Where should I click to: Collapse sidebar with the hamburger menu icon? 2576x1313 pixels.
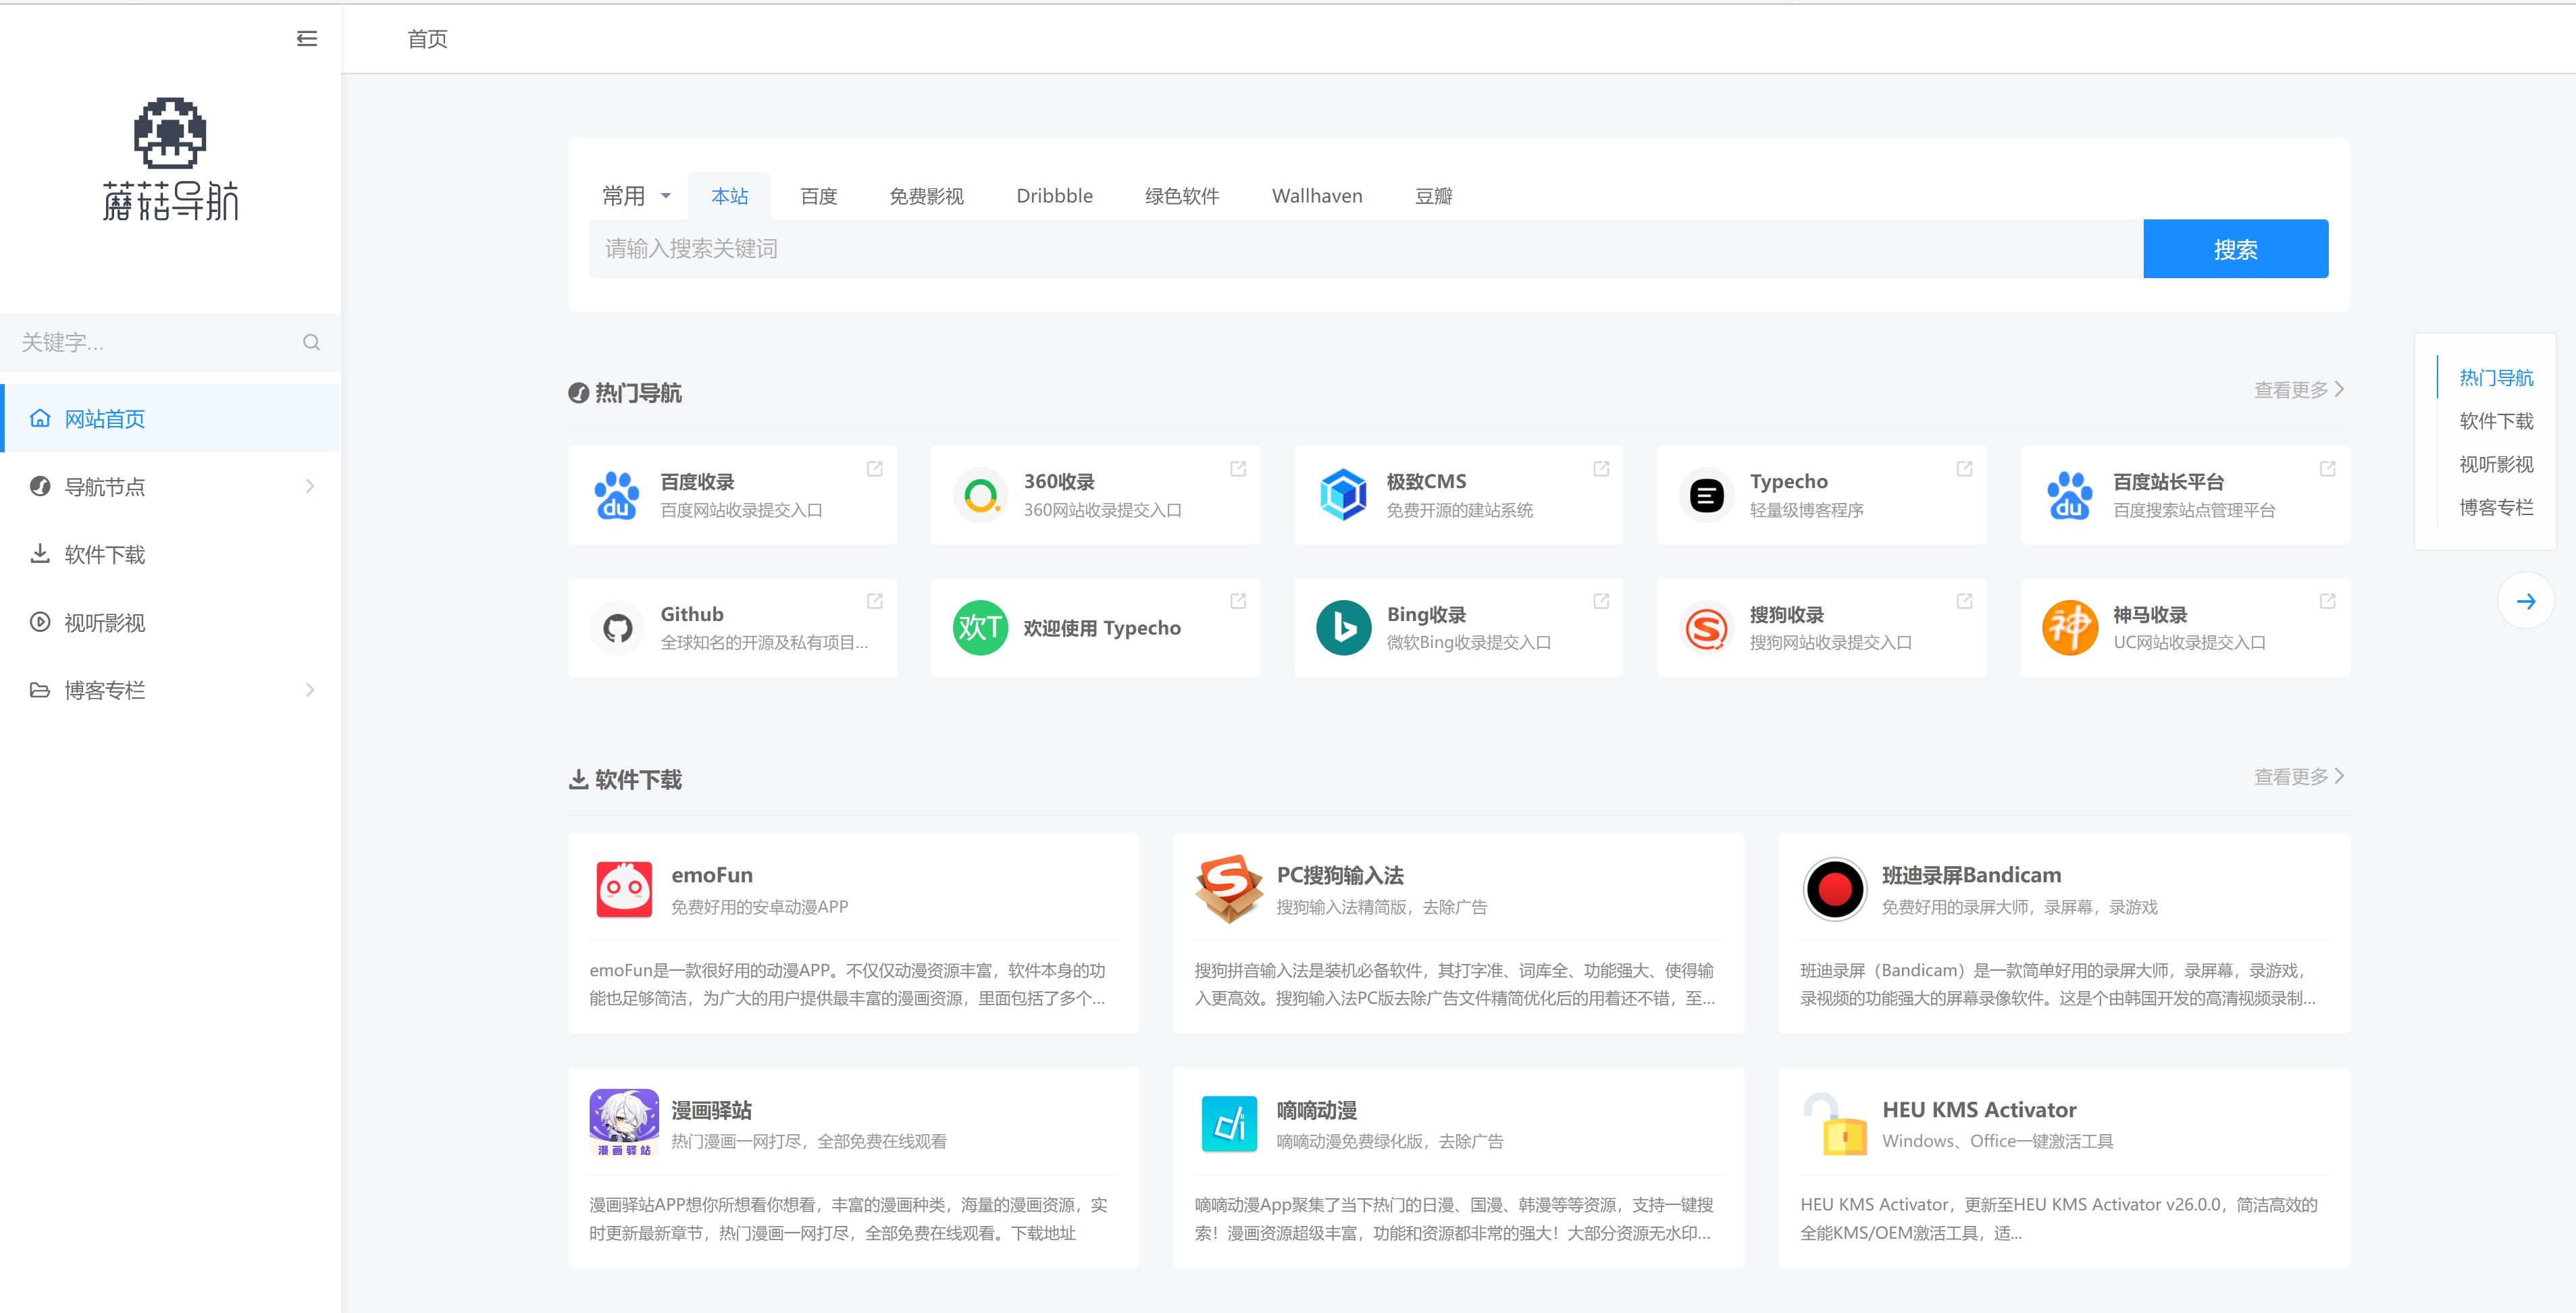click(307, 39)
